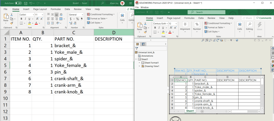
Task: Apply Bold in the Book1 Excel ribbon
Action: tap(21, 19)
